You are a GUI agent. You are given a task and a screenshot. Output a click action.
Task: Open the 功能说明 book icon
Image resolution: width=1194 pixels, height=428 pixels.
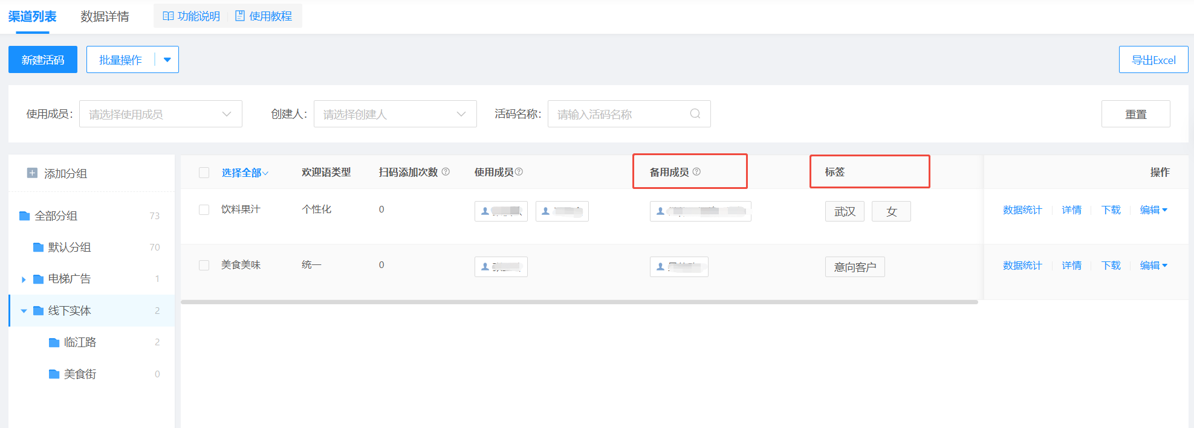168,16
